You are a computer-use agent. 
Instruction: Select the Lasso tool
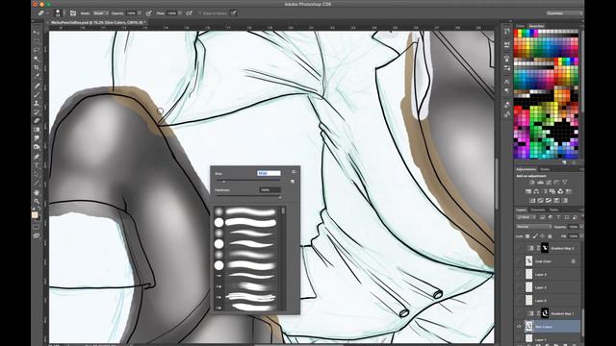click(x=37, y=50)
